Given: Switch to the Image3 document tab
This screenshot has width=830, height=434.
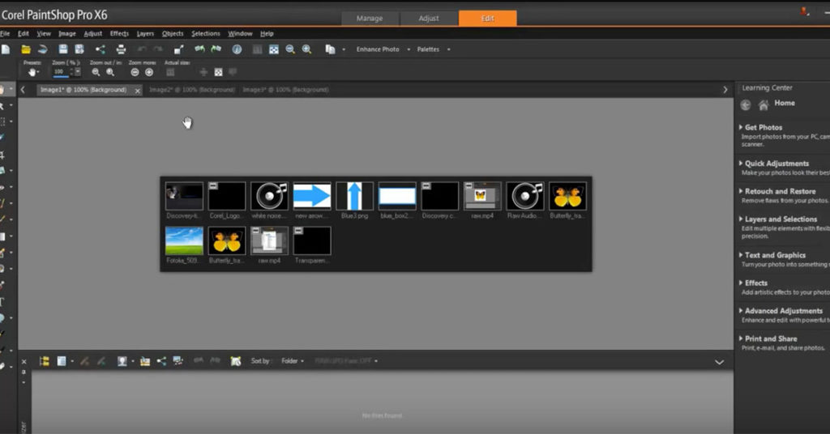Looking at the screenshot, I should pos(286,90).
